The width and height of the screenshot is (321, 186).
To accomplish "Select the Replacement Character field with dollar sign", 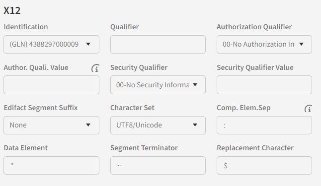I will 264,165.
